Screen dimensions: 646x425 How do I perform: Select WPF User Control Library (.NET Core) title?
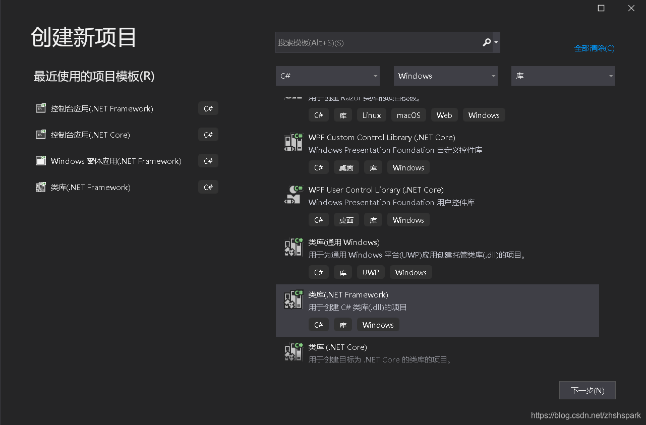(376, 190)
